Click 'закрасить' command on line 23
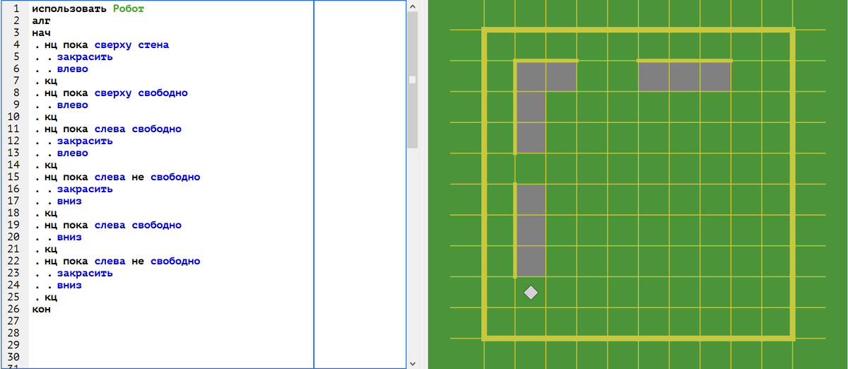The image size is (848, 369). click(85, 273)
